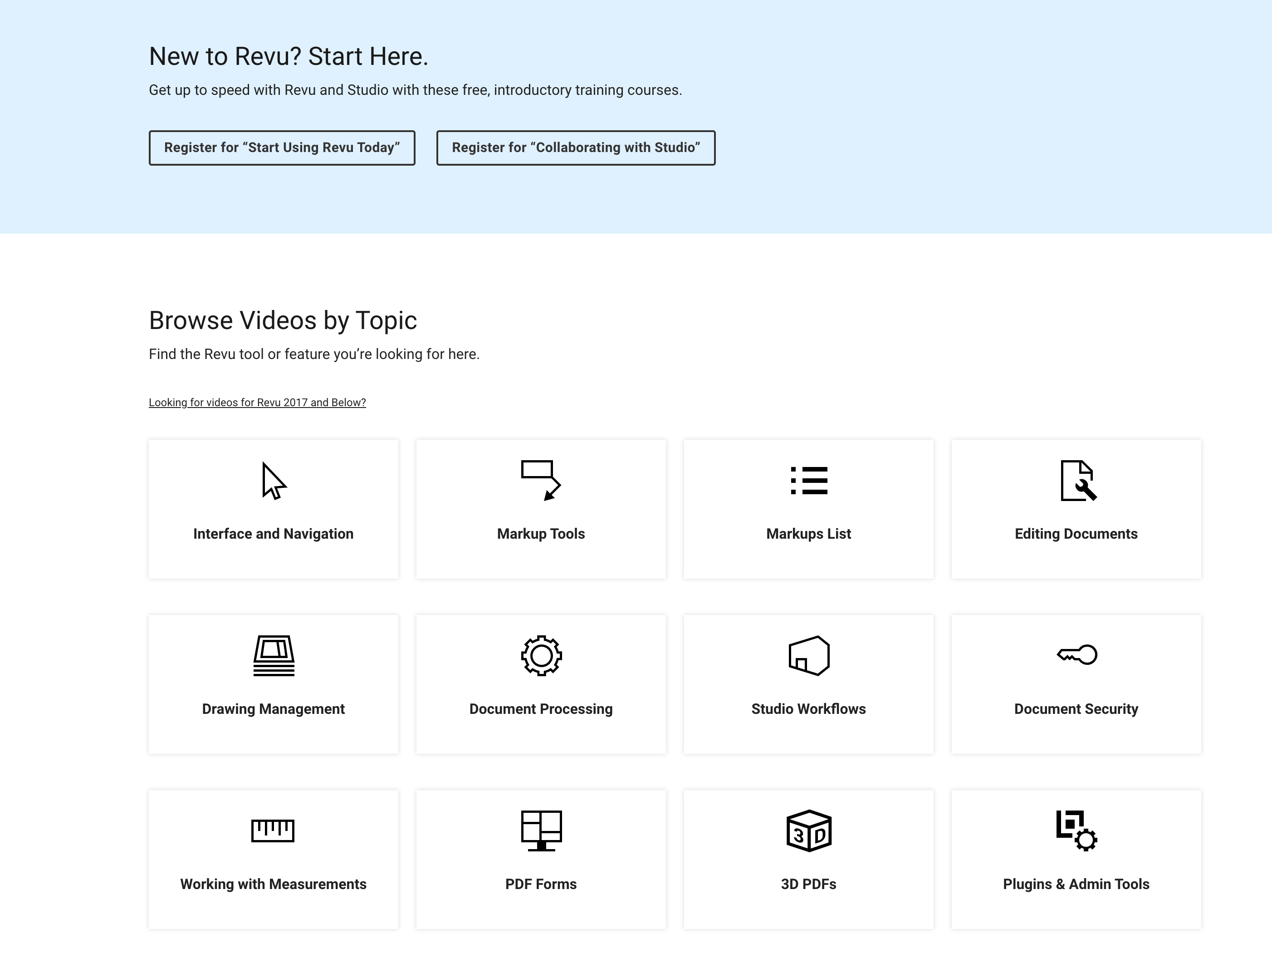Click the Editing Documents wrench page icon
The height and width of the screenshot is (978, 1272).
[1078, 481]
